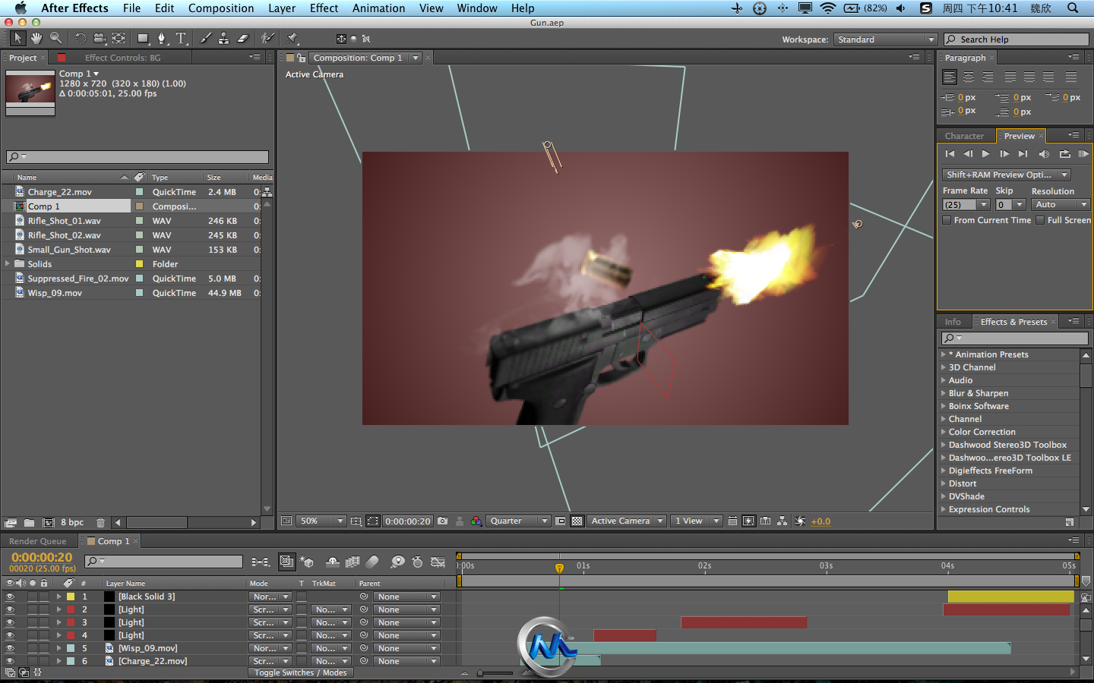Select the Horizontal Type tool
Image resolution: width=1094 pixels, height=683 pixels.
[182, 38]
